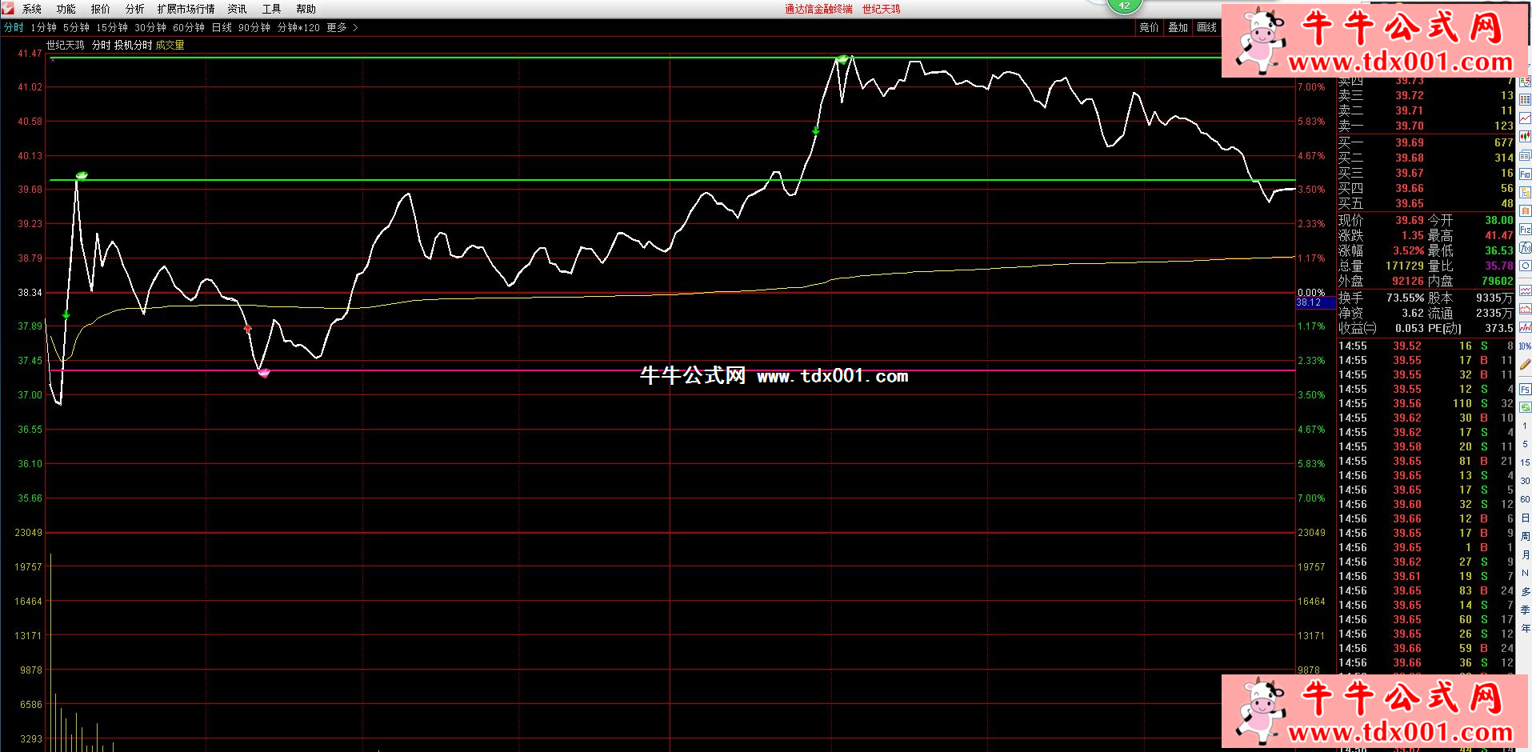Click the 10% scale icon in sidebar
Screen dimensions: 1532x752
click(x=1525, y=346)
